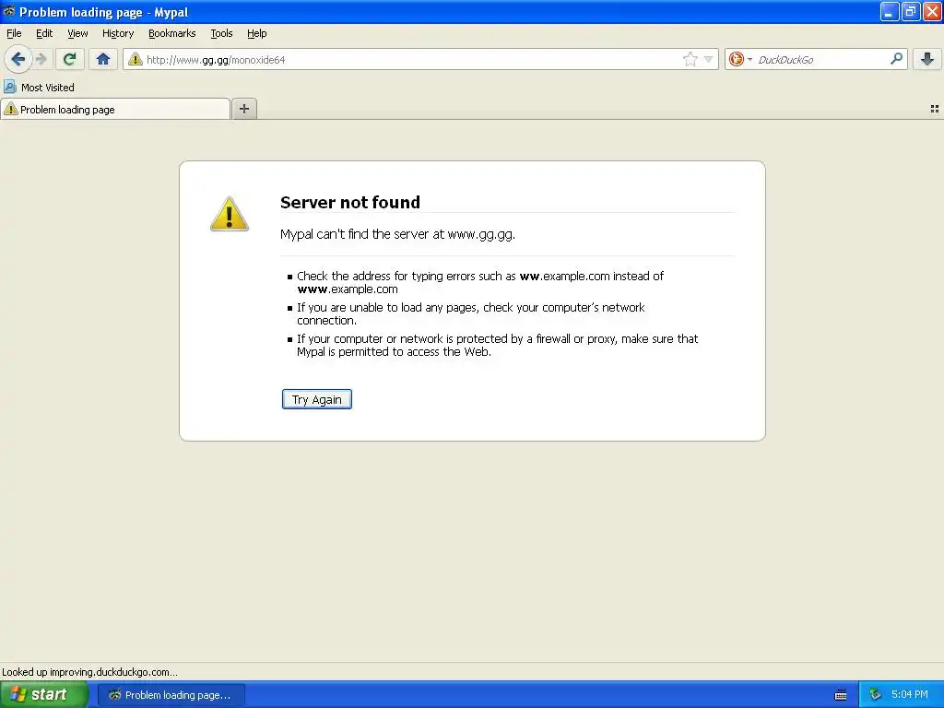This screenshot has height=708, width=944.
Task: Open the Most Visited bookmarks folder
Action: (x=39, y=88)
